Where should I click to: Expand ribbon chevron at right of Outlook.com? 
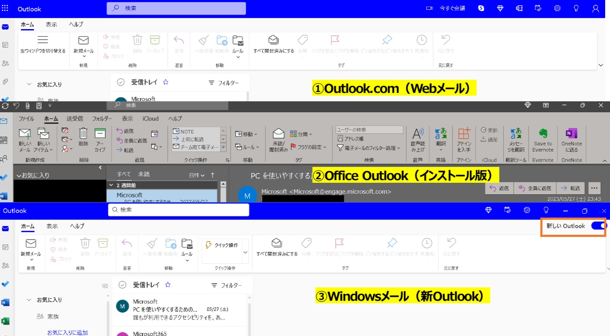(x=601, y=65)
